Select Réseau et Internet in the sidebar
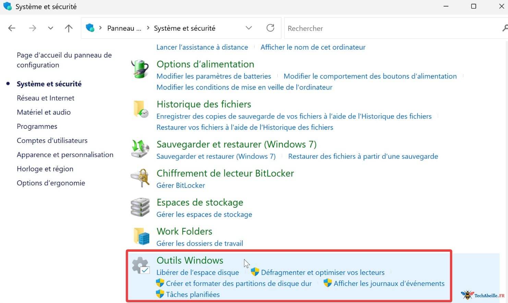Image resolution: width=508 pixels, height=303 pixels. (x=45, y=98)
